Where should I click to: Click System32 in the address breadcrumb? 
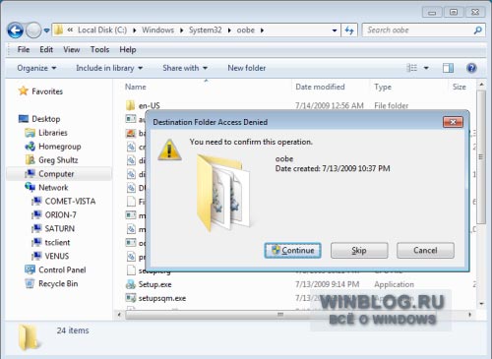click(x=206, y=30)
